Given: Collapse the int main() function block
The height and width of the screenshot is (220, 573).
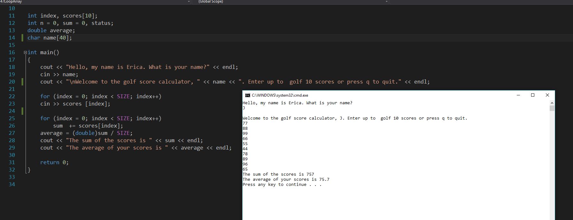Looking at the screenshot, I should coord(25,53).
